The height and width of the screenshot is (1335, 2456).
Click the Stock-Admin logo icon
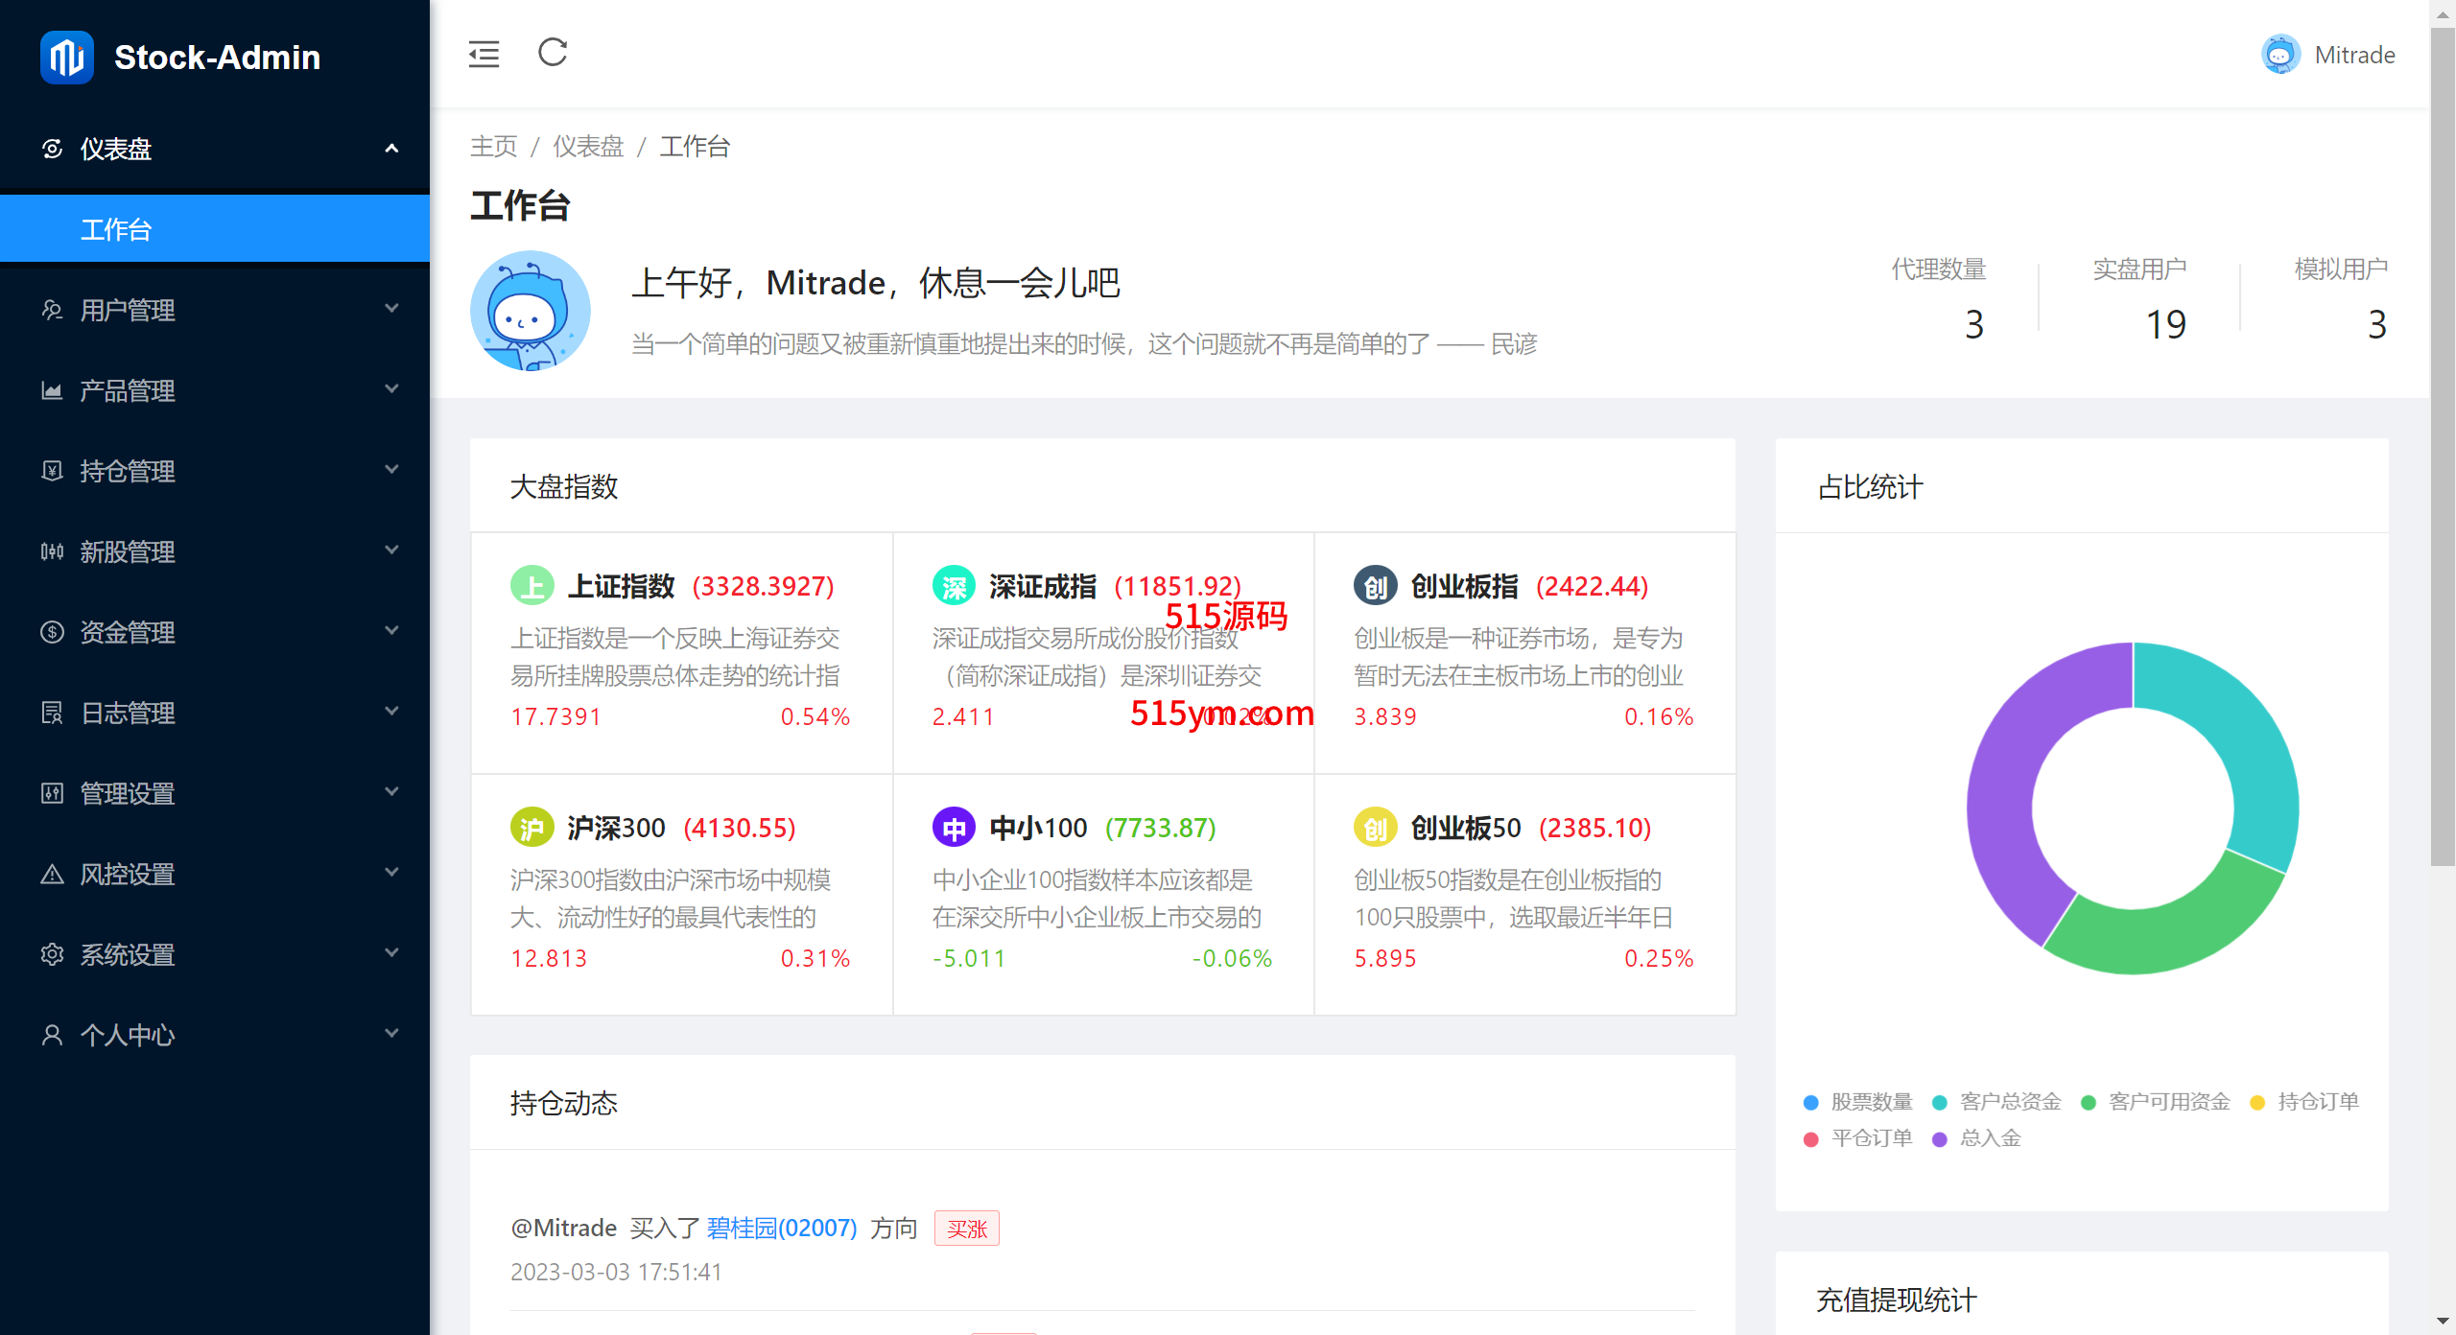(67, 58)
